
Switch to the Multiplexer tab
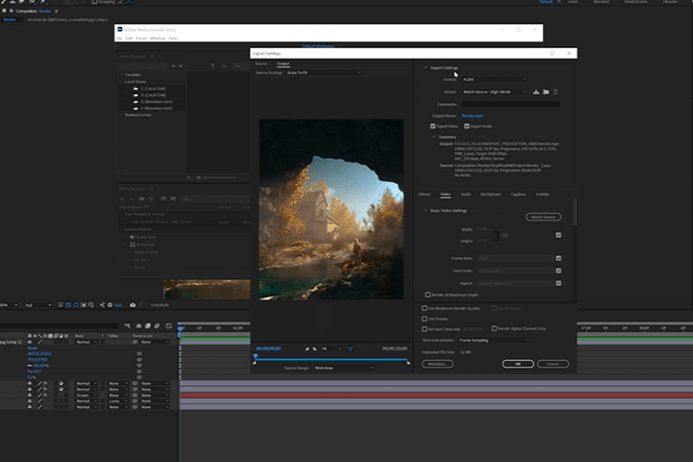pos(490,194)
